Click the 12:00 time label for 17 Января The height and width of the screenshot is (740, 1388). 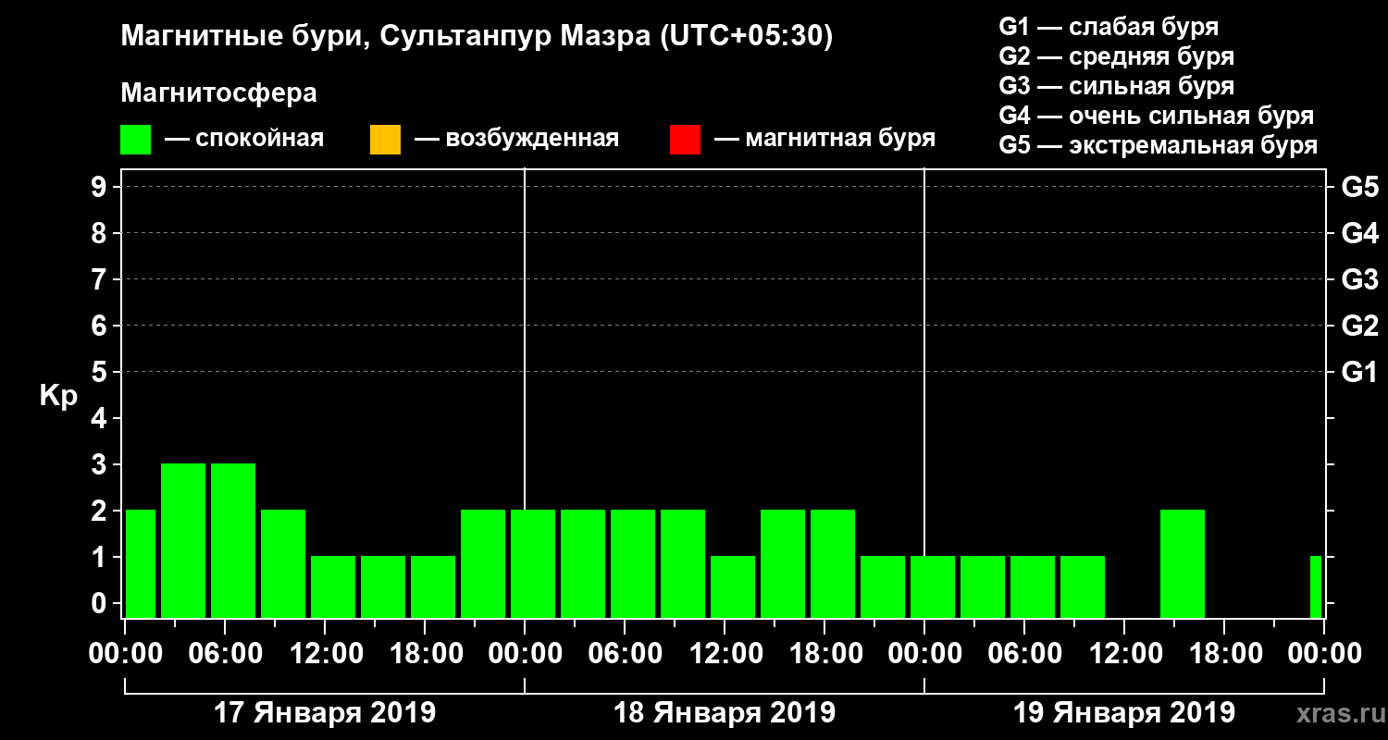click(x=325, y=654)
